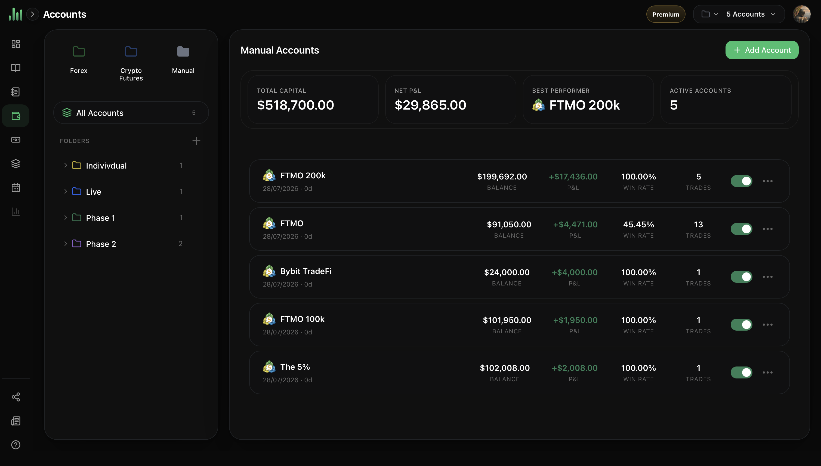Click the 45.45% win rate value
The width and height of the screenshot is (821, 466).
click(638, 224)
